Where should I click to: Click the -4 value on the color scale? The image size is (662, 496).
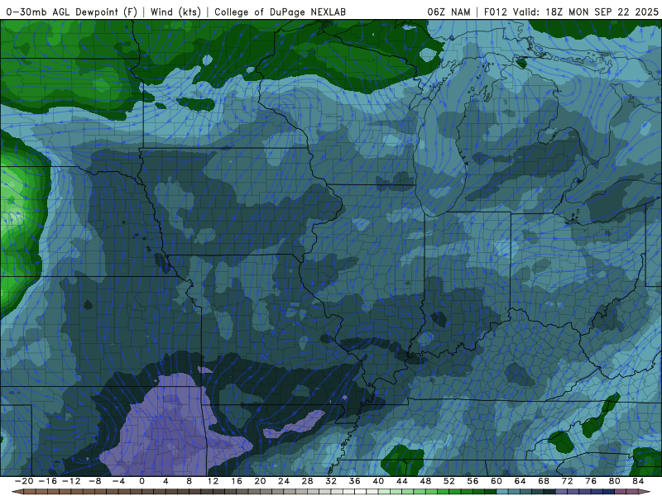(x=118, y=481)
